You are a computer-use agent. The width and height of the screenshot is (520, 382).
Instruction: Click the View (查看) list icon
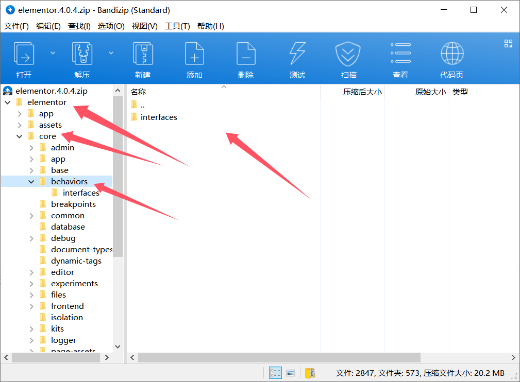click(x=400, y=54)
